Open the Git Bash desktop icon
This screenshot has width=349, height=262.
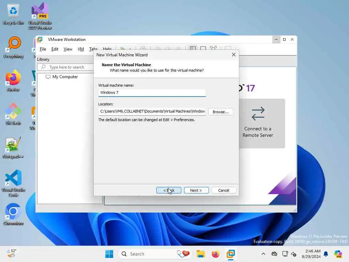(x=13, y=114)
